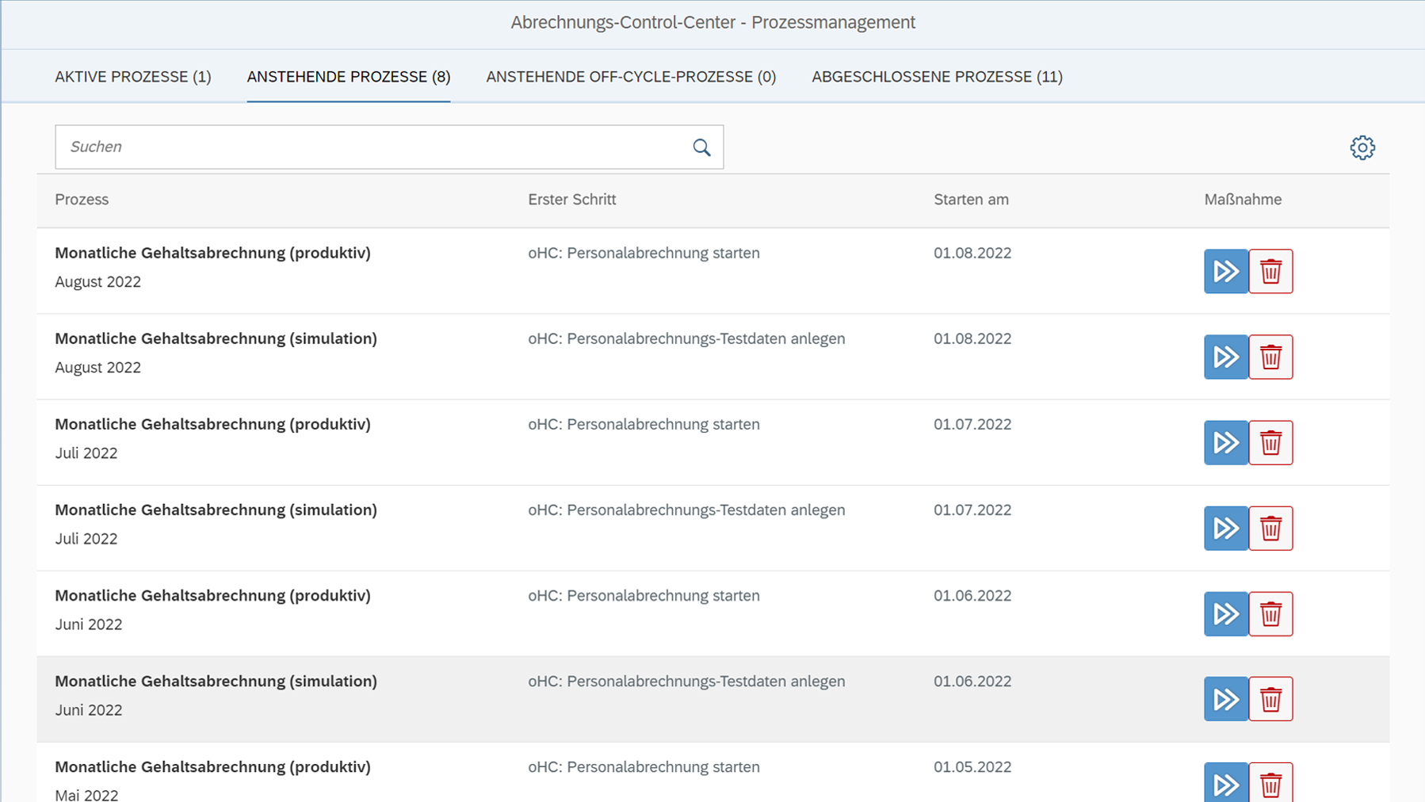Delete the Juli 2022 simulation process
Screen dimensions: 1425x802
click(x=1270, y=528)
